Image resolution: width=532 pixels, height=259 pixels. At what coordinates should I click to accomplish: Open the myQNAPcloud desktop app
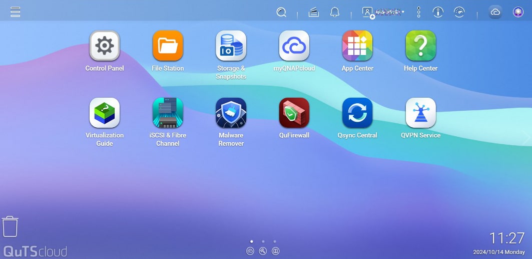(x=294, y=46)
